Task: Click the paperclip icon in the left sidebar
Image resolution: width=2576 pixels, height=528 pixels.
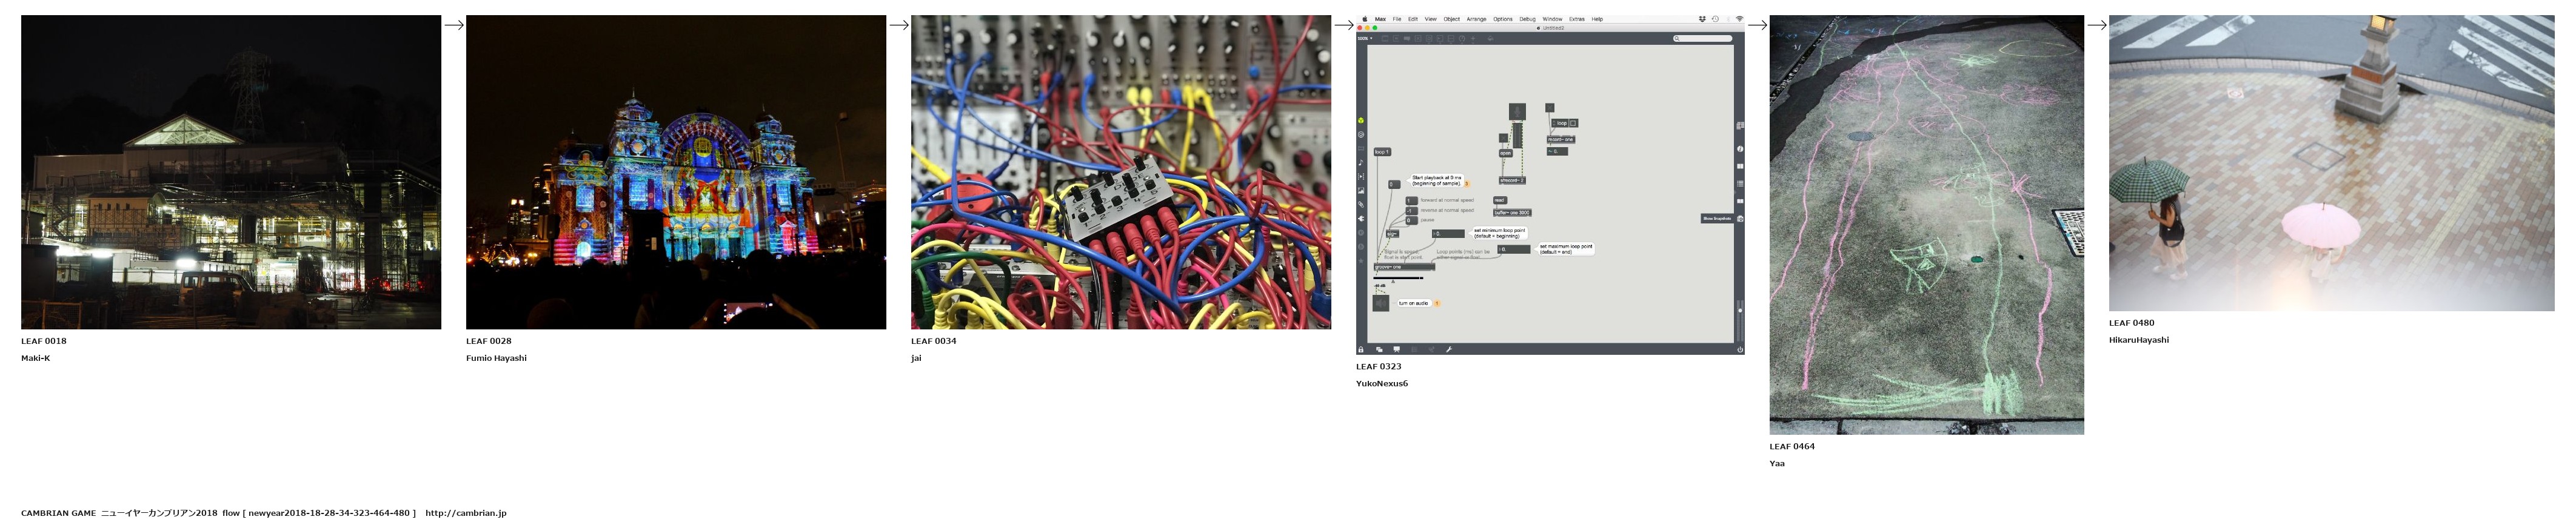Action: (x=1361, y=205)
